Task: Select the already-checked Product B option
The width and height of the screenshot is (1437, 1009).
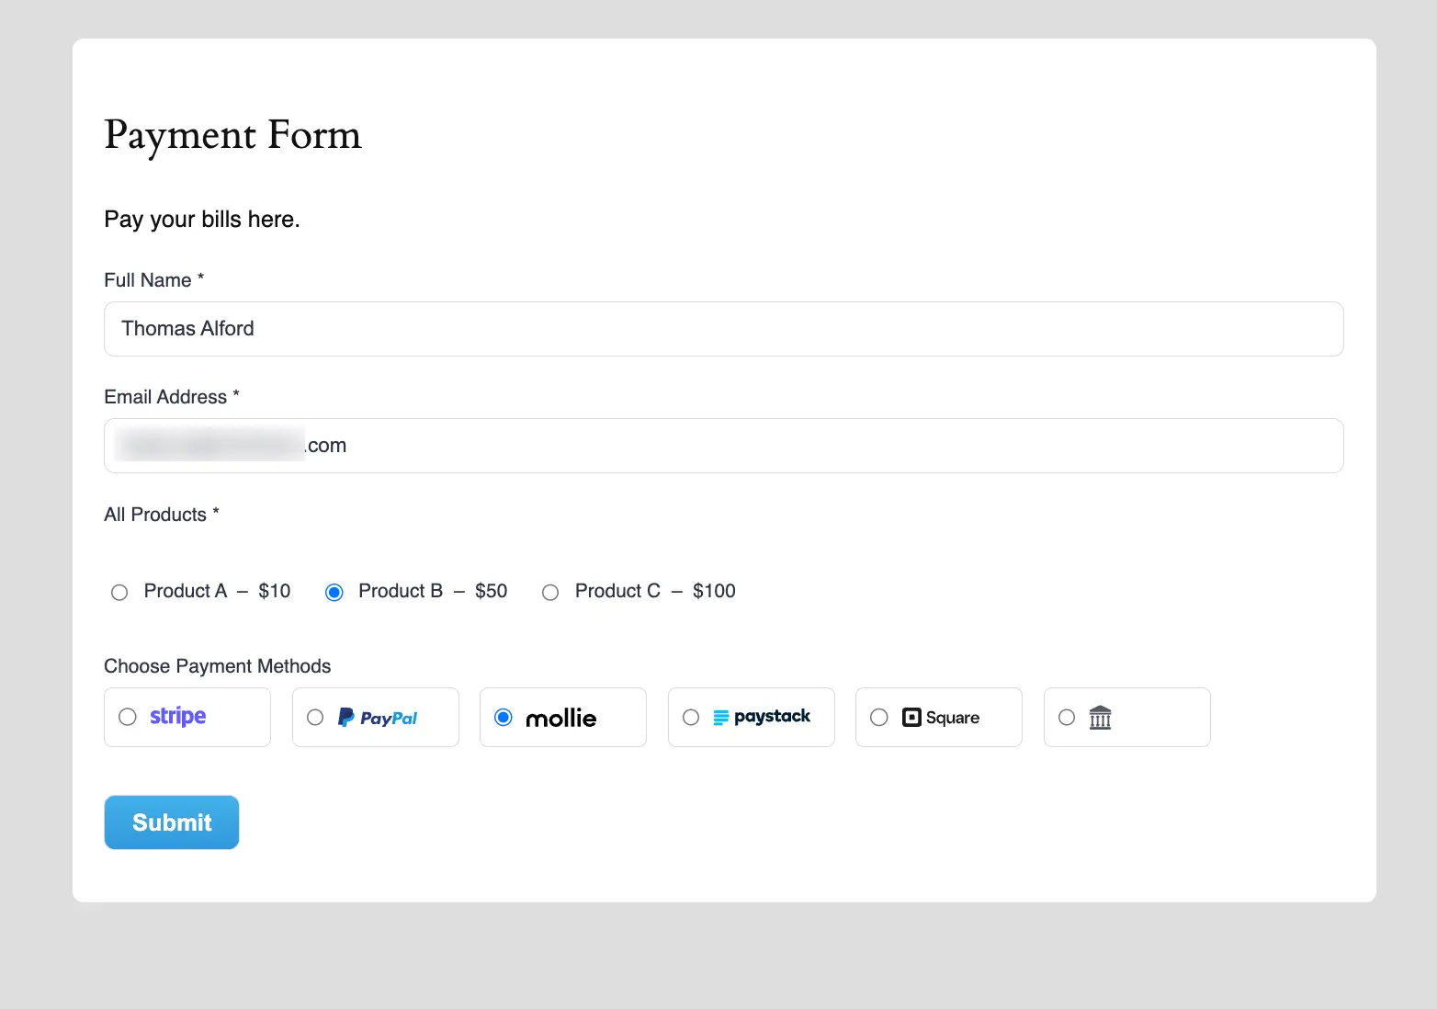Action: click(334, 592)
